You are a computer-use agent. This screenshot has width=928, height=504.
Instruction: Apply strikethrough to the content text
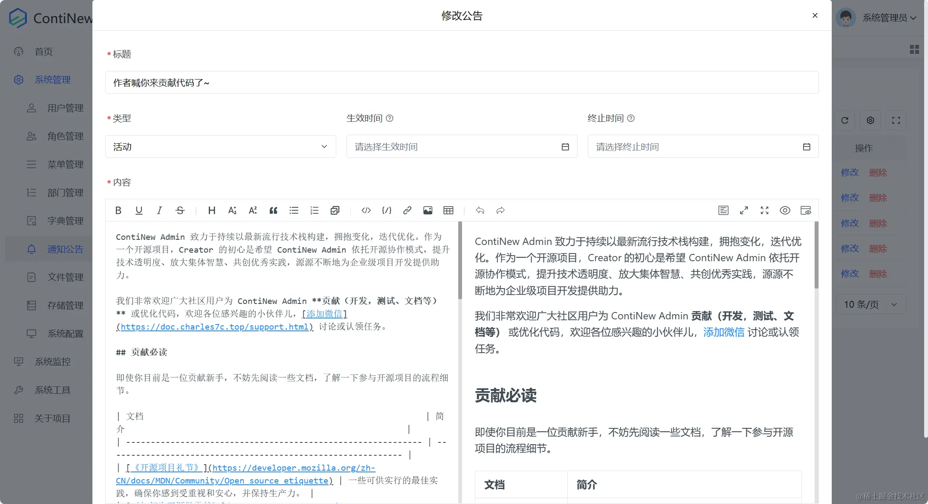point(180,210)
